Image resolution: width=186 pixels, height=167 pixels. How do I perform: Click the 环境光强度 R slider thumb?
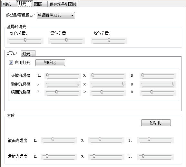(x=47, y=75)
